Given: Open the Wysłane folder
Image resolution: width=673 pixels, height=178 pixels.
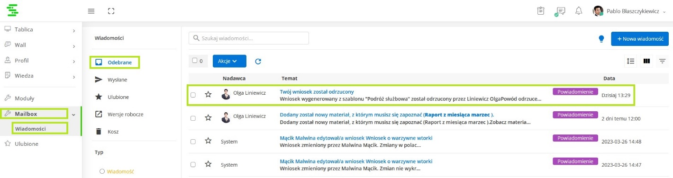Looking at the screenshot, I should [x=117, y=80].
